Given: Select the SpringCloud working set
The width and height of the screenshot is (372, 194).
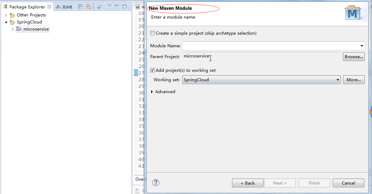Looking at the screenshot, I should (29, 22).
